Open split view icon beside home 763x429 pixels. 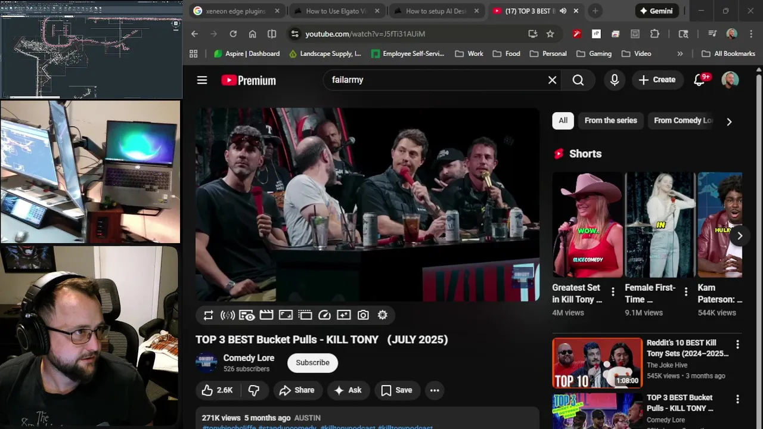pos(272,34)
